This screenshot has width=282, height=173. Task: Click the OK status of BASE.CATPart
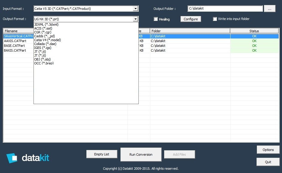tap(254, 46)
